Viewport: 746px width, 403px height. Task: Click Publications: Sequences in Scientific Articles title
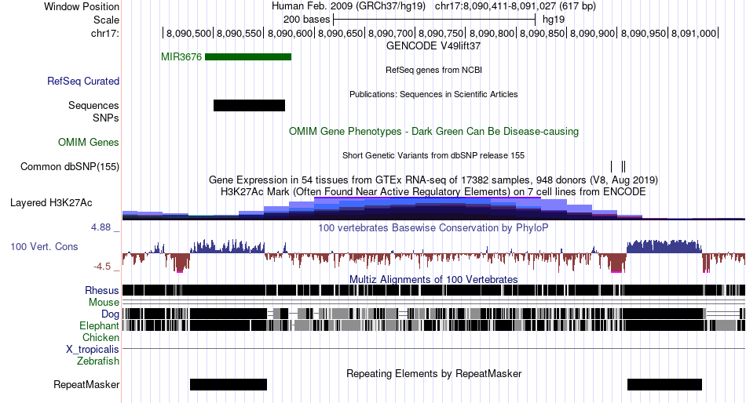433,94
